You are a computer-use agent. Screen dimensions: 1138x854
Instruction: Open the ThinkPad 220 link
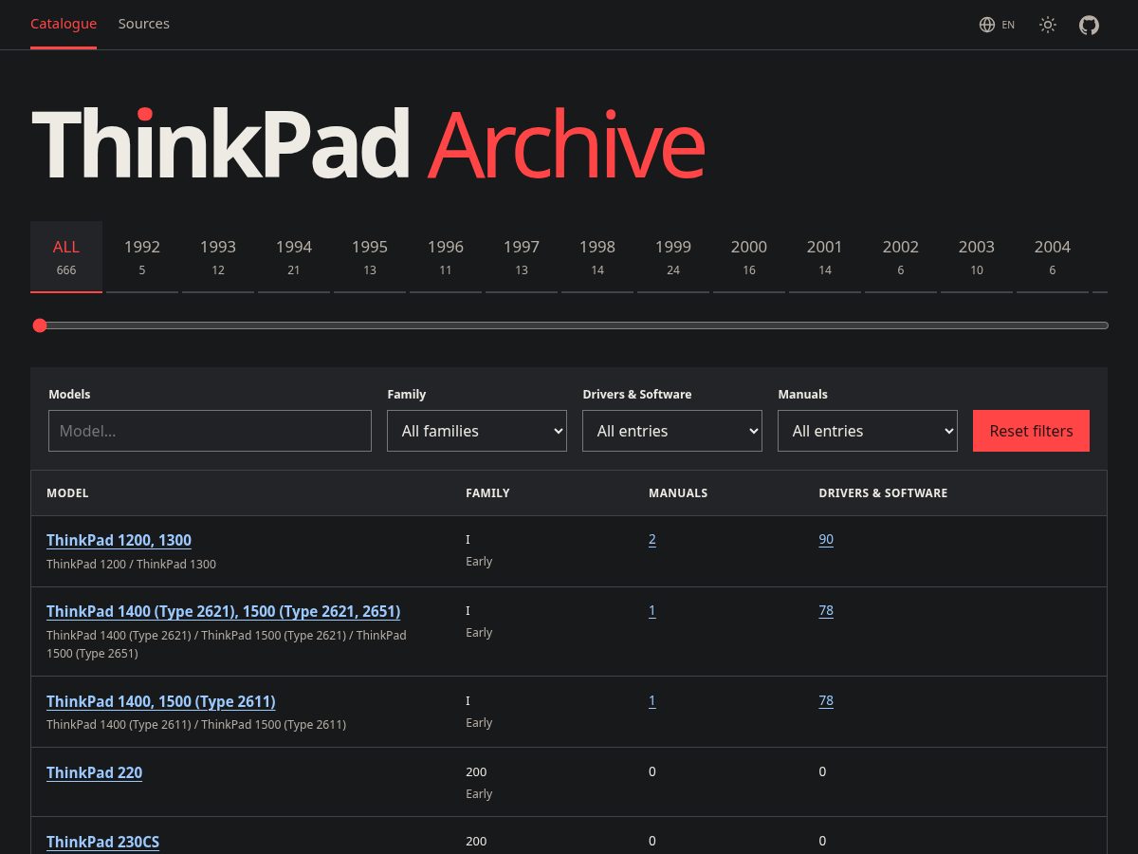point(94,772)
